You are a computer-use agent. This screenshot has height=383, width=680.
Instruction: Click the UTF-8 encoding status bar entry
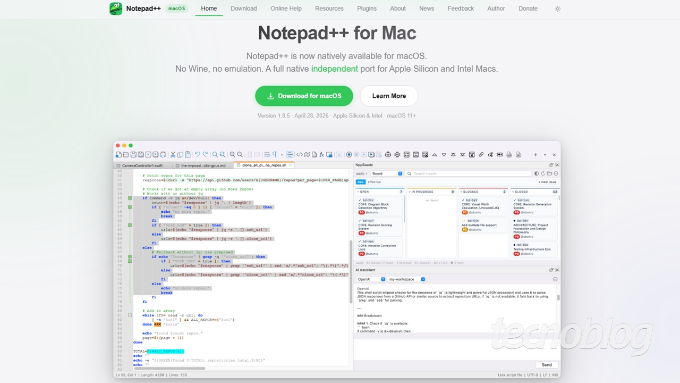[532, 374]
